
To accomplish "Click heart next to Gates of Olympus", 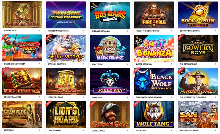I will [83, 64].
